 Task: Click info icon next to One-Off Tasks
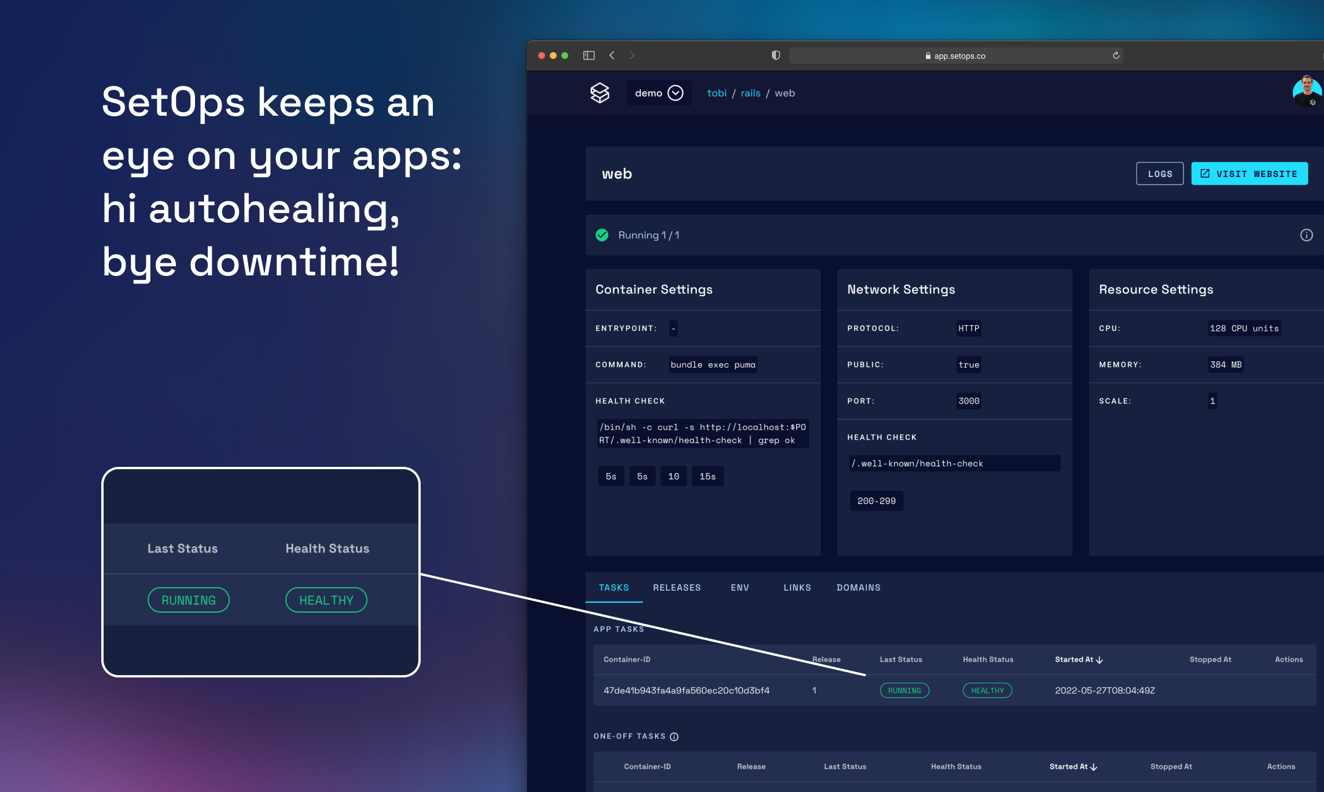point(674,736)
